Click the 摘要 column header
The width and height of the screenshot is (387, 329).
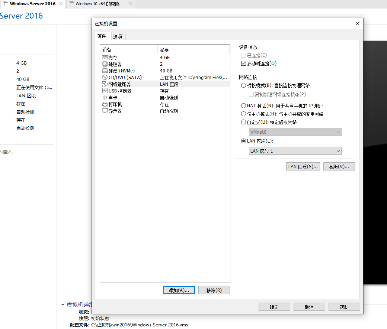pos(193,50)
